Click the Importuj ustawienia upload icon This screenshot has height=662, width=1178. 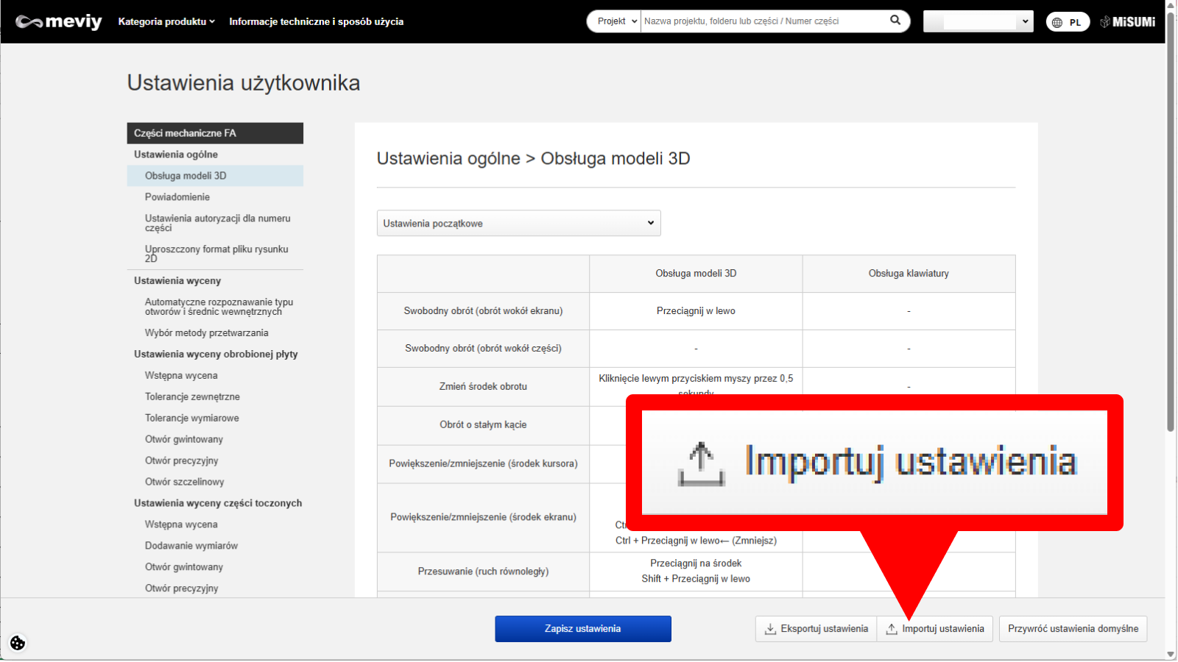click(892, 629)
